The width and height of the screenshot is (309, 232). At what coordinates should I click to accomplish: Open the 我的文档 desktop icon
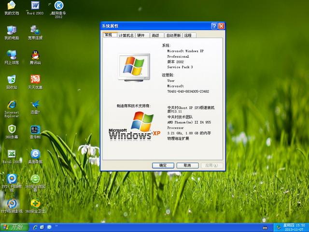pos(12,8)
